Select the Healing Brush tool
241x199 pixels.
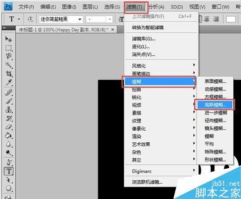8,92
